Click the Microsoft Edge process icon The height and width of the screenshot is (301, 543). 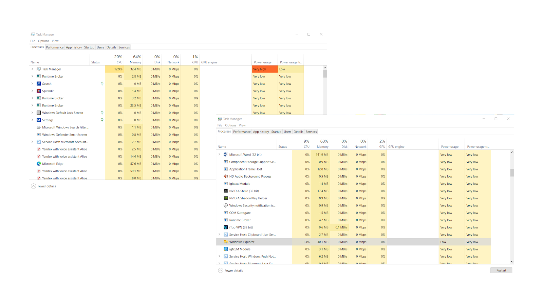[39, 164]
